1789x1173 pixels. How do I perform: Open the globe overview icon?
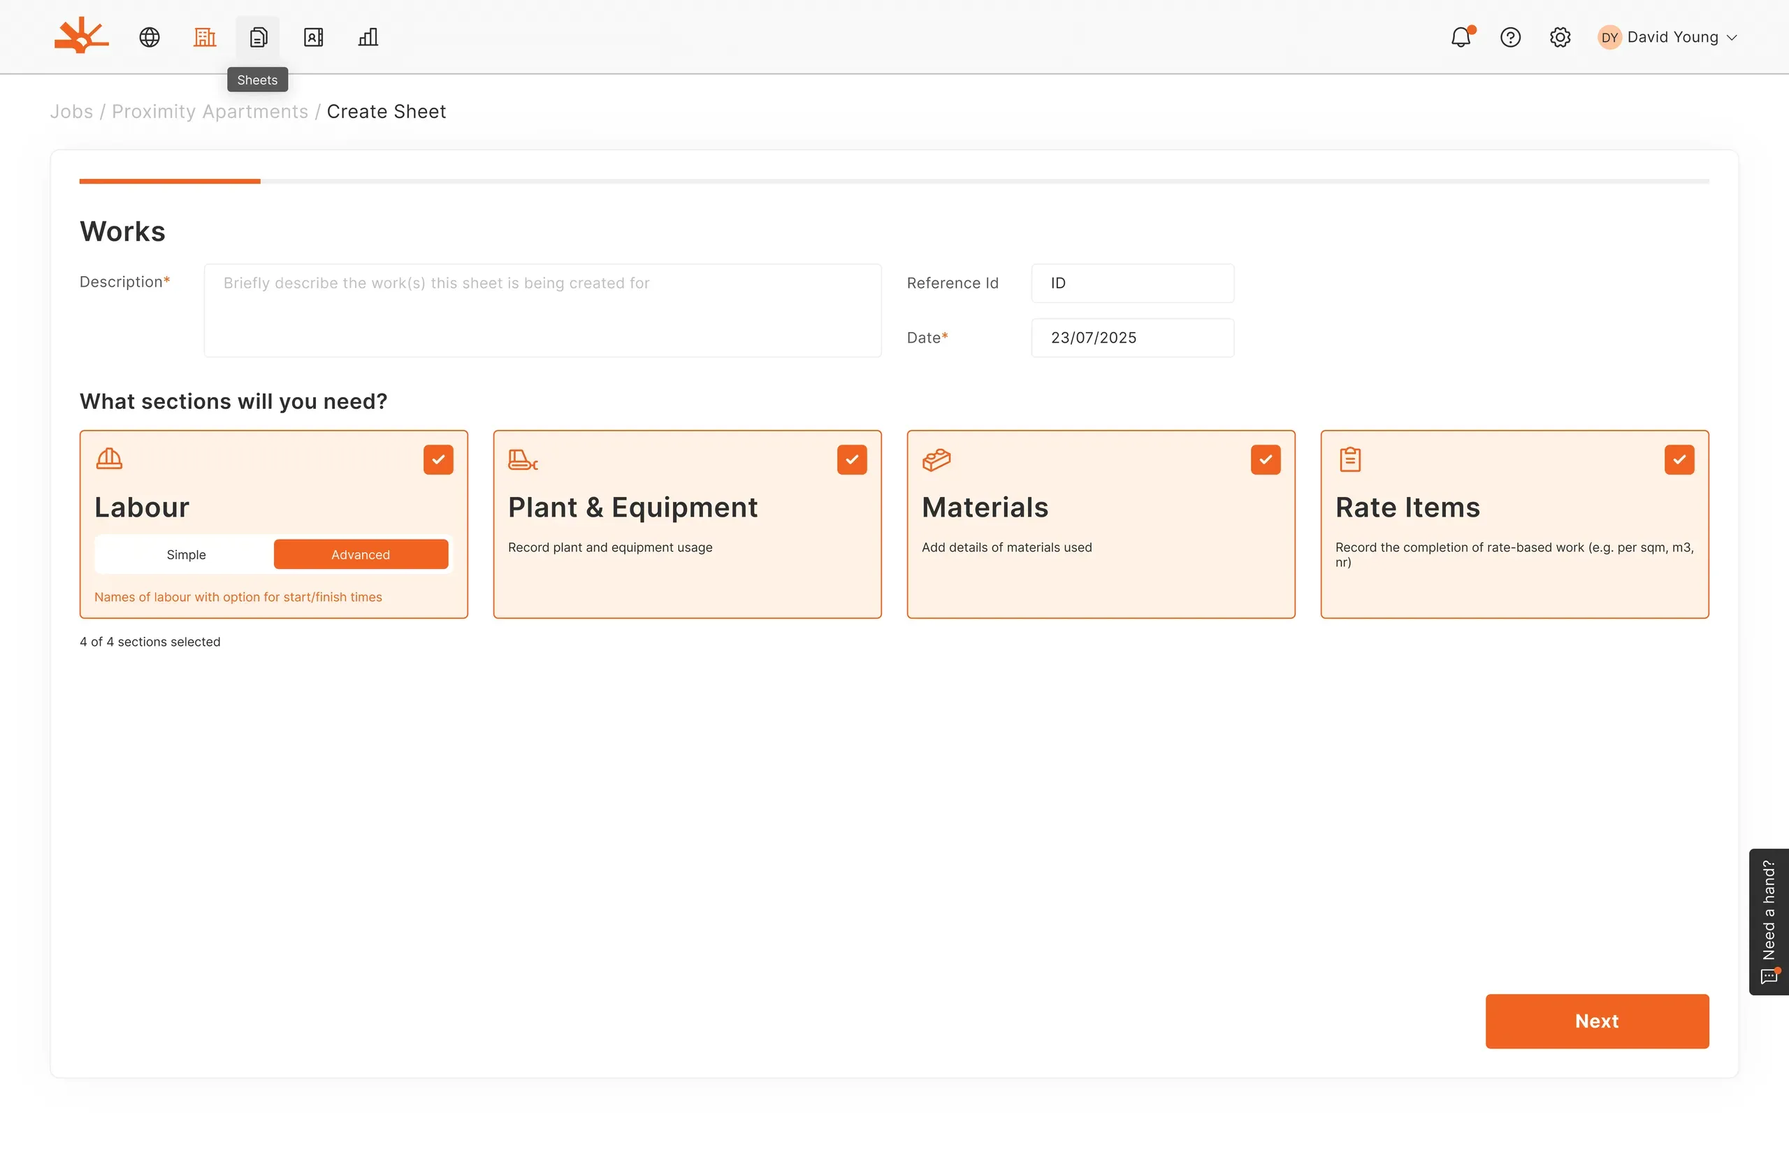tap(150, 37)
